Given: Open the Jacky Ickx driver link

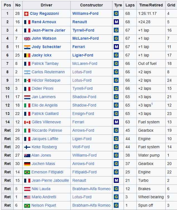Looking at the screenshot, I should pyautogui.click(x=41, y=55).
